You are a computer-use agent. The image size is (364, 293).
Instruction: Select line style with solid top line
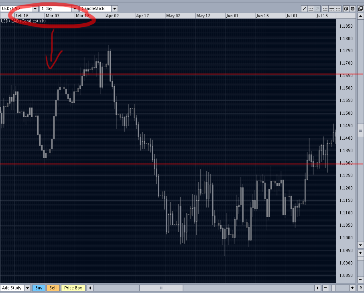coord(338,9)
